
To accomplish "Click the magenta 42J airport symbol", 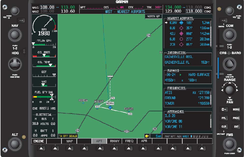I will (181, 34).
